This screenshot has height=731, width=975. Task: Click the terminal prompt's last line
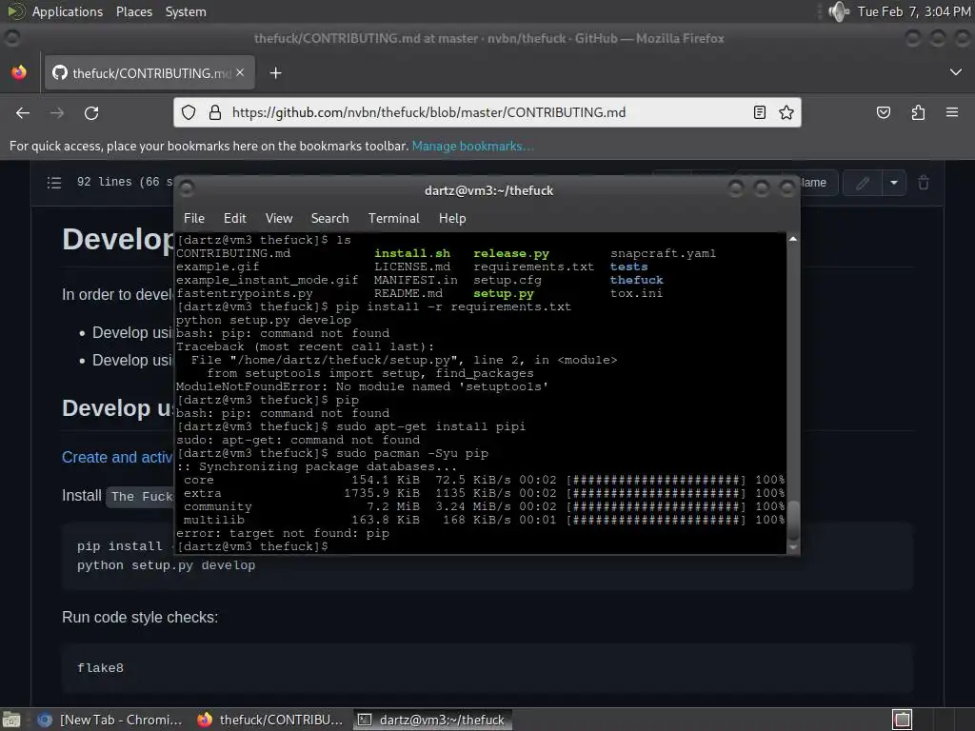(x=251, y=546)
